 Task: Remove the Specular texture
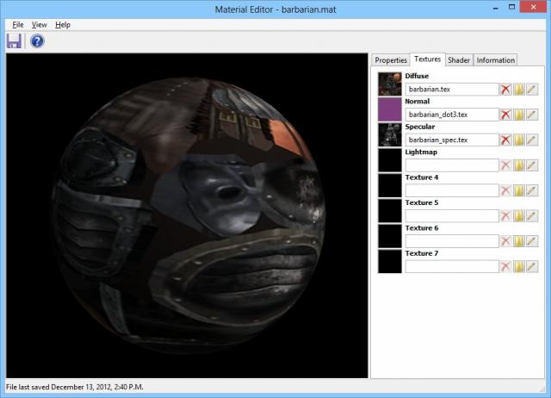coord(506,140)
